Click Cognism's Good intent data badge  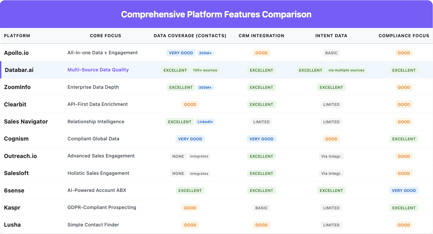click(x=331, y=139)
